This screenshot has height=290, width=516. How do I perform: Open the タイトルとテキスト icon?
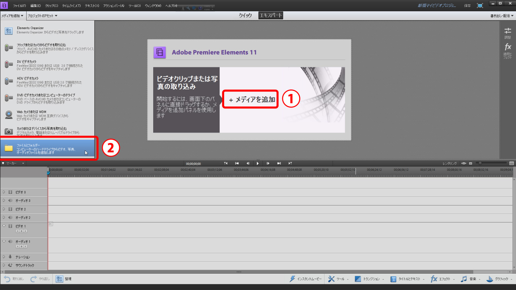coord(393,279)
